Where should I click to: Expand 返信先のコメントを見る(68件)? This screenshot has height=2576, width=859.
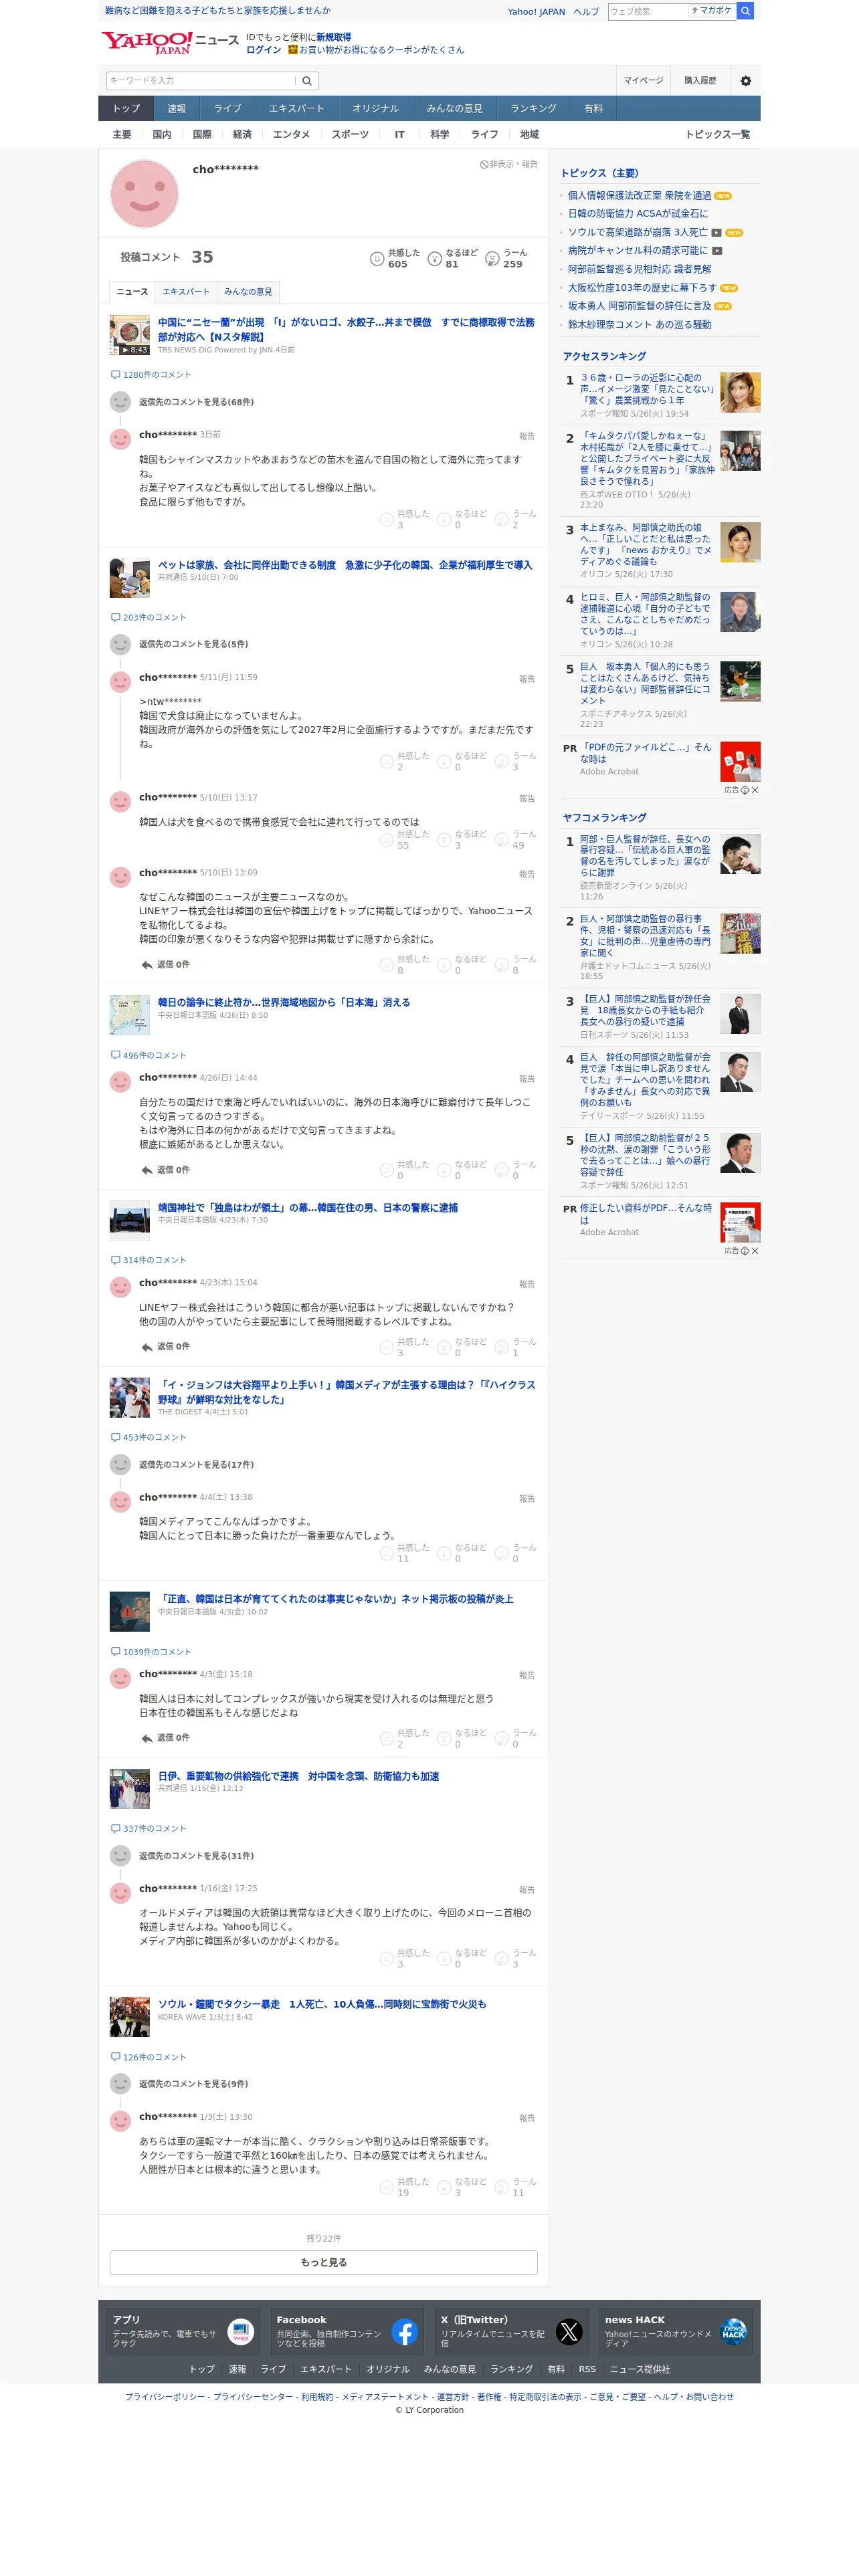click(x=196, y=402)
